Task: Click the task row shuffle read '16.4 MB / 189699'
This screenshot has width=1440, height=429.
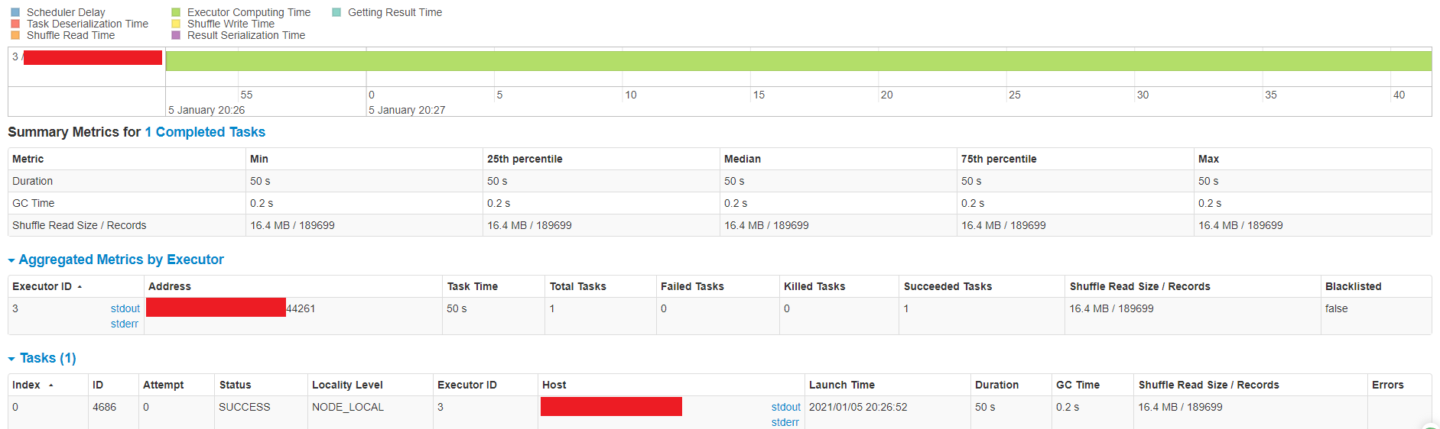Action: click(x=1180, y=407)
